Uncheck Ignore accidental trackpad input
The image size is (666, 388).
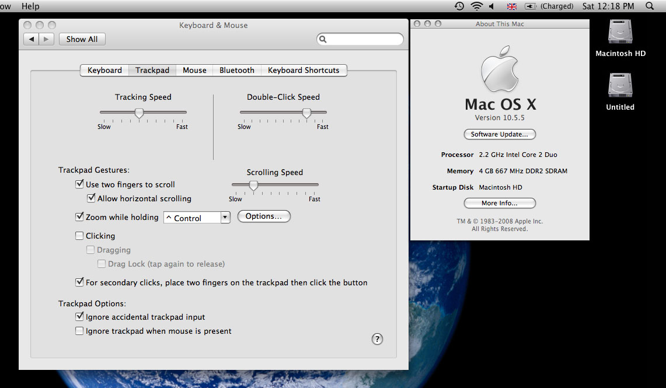tap(79, 316)
